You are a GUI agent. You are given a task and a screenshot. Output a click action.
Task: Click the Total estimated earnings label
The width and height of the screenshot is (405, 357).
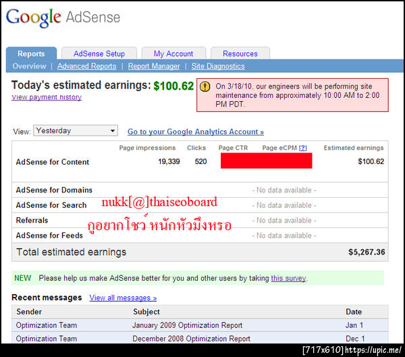(x=72, y=252)
